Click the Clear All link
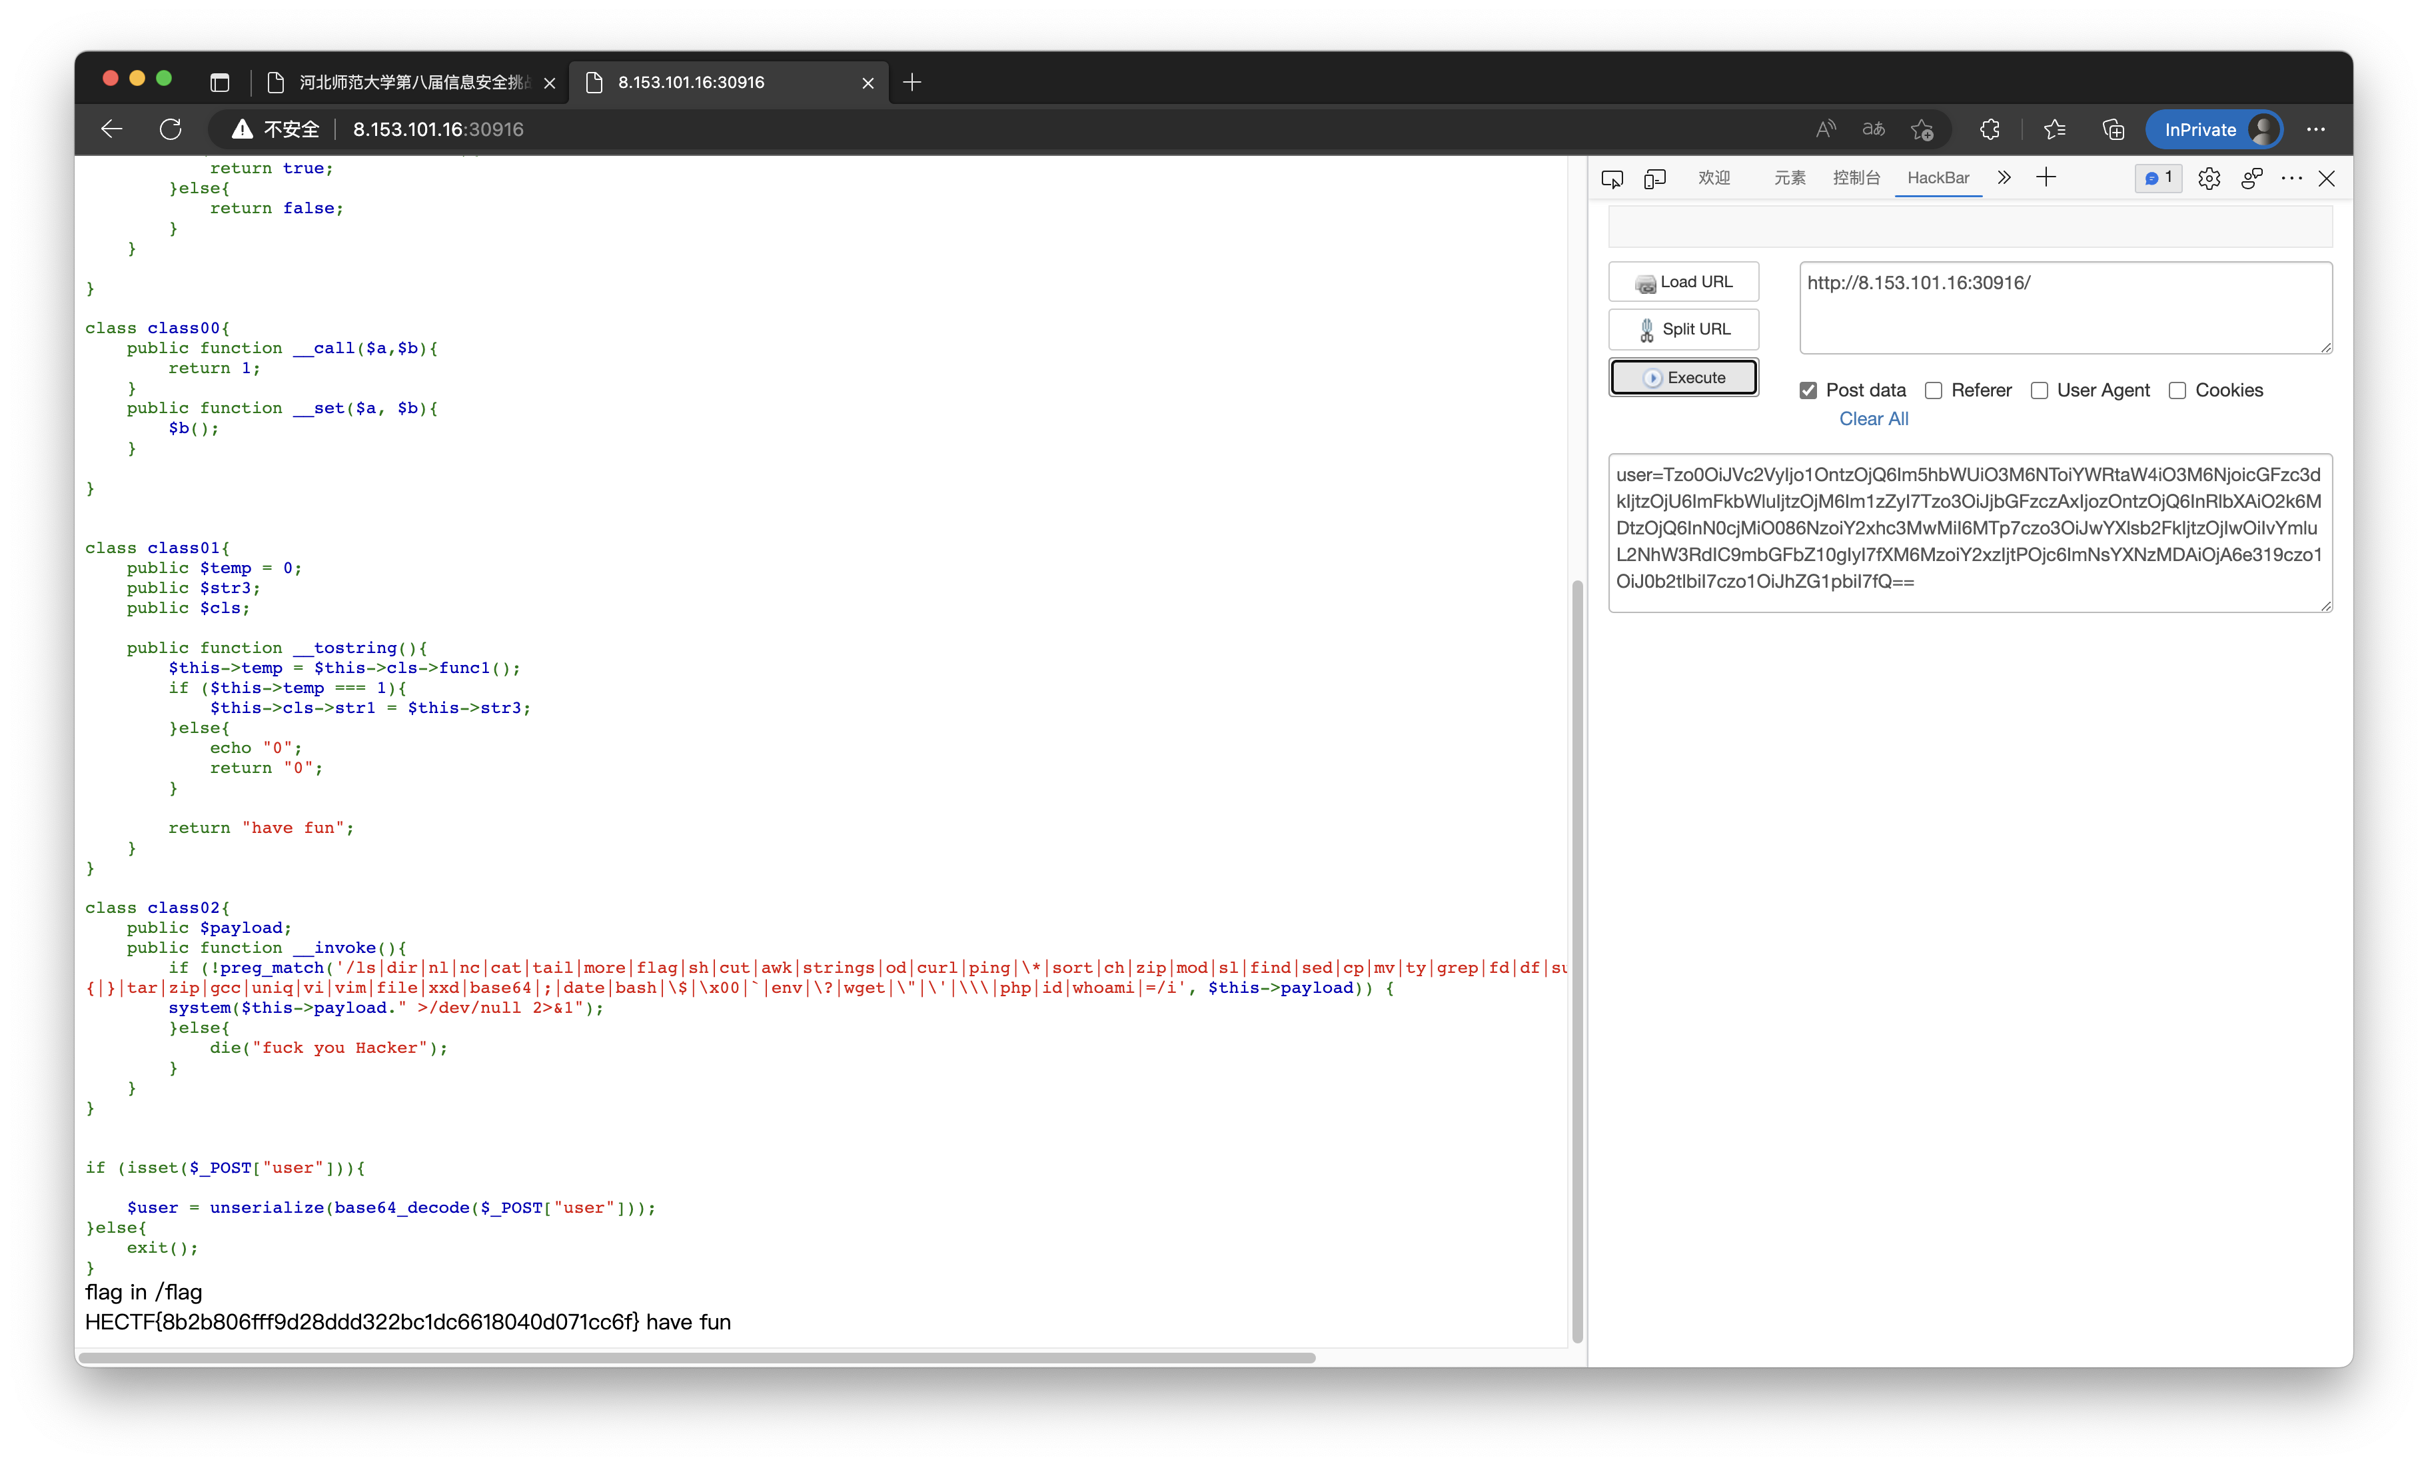This screenshot has height=1466, width=2428. [1873, 418]
